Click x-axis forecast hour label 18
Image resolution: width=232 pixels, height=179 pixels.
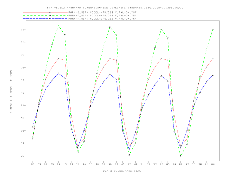(71, 164)
